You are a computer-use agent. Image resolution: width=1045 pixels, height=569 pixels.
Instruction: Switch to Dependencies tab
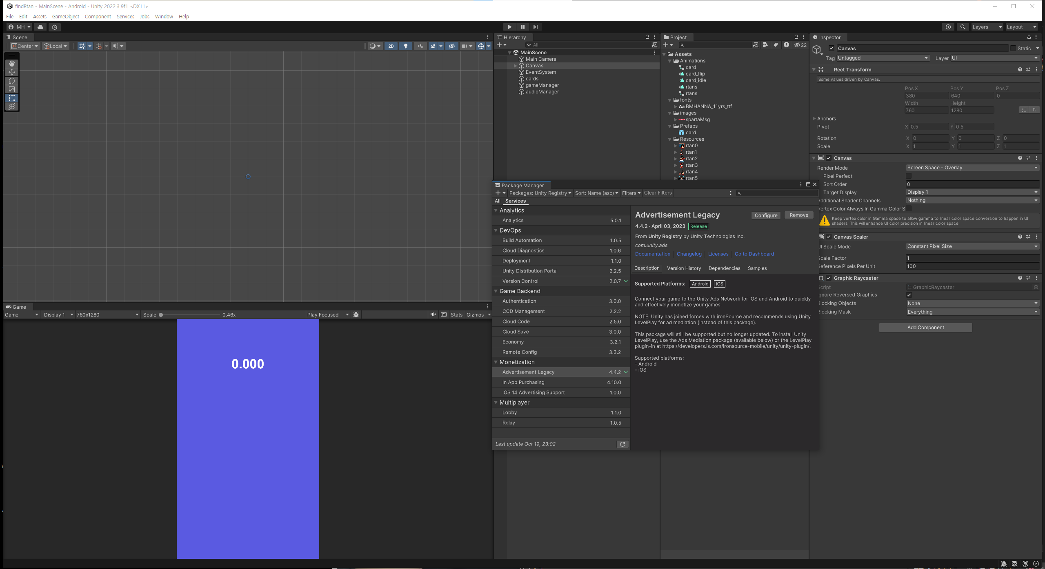(x=725, y=268)
